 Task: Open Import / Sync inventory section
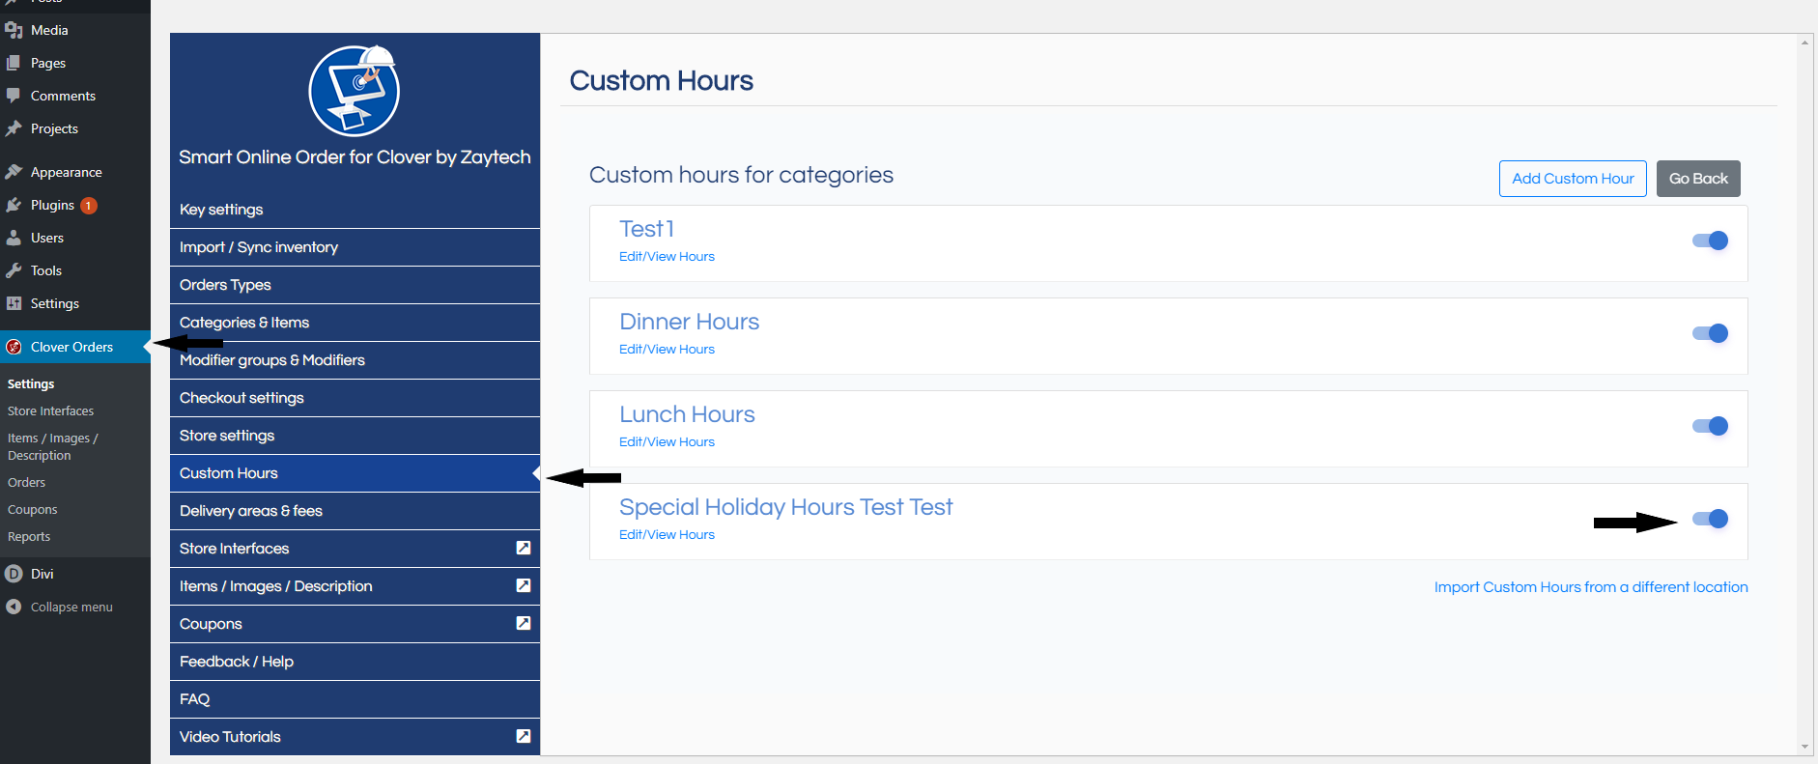[x=355, y=247]
